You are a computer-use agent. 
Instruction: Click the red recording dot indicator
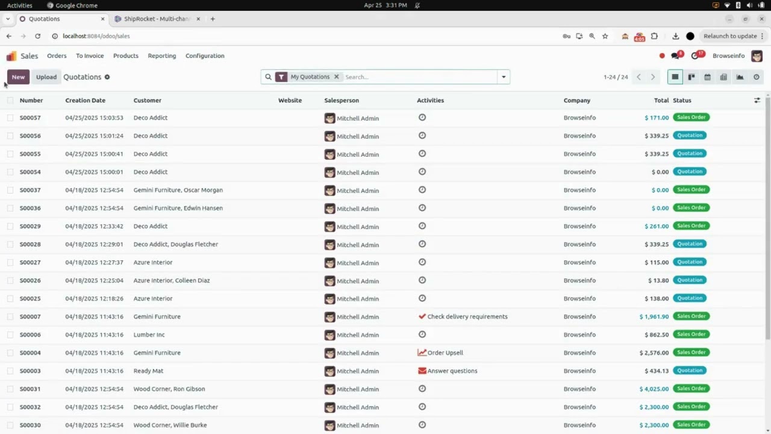[662, 56]
